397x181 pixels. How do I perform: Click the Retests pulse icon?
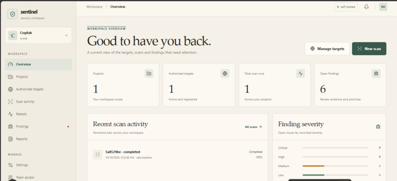[10, 114]
